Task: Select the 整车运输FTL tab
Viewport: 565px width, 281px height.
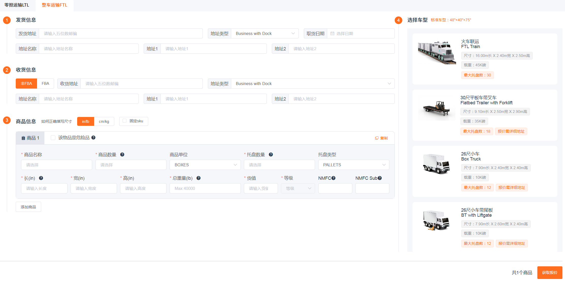Action: (55, 5)
